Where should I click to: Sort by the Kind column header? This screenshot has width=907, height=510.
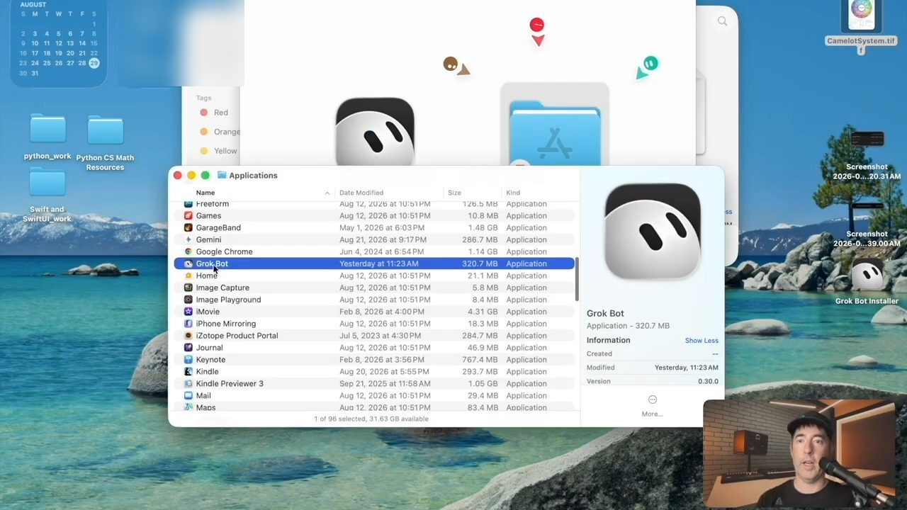[x=513, y=193]
